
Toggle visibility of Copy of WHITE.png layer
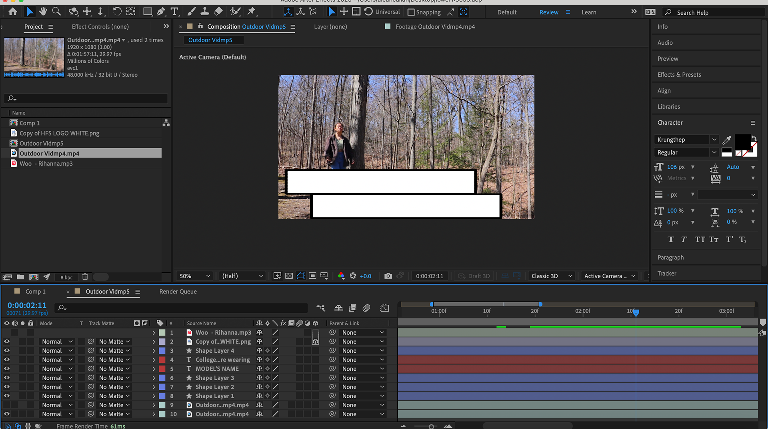click(6, 341)
